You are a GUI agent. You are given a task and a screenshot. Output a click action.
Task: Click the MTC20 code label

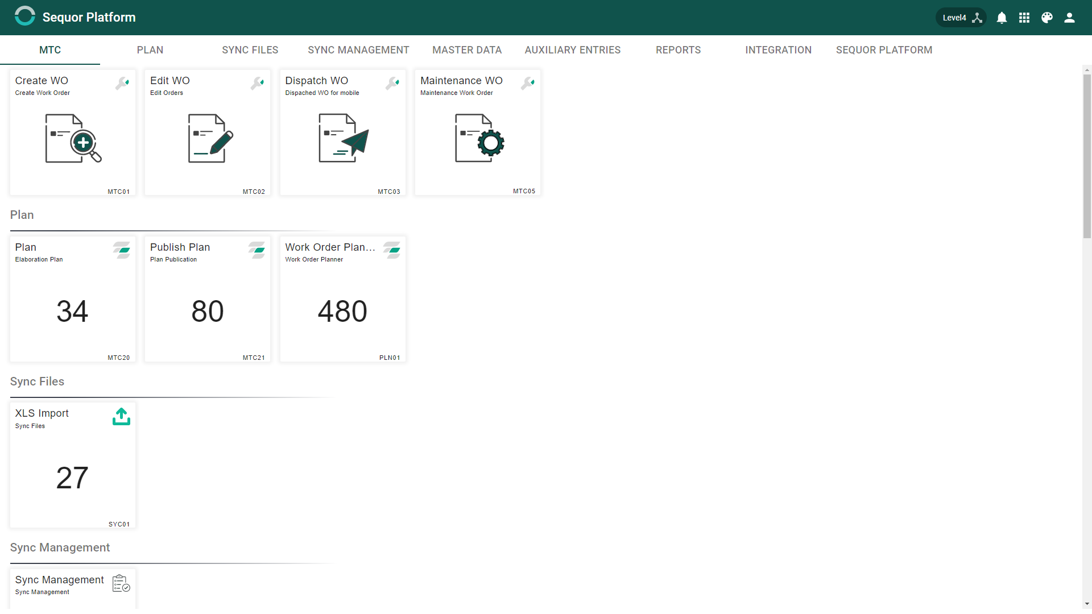point(119,358)
